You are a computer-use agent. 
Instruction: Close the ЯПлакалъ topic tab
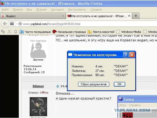pos(129,16)
